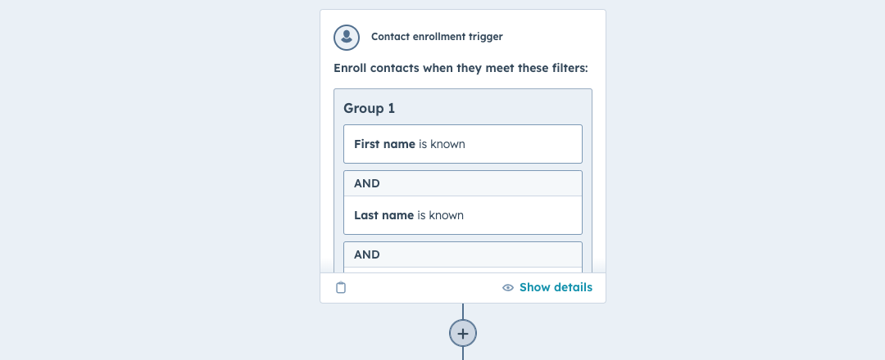Click the Enroll contacts when they meet filters text
Viewport: 885px width, 360px height.
461,68
